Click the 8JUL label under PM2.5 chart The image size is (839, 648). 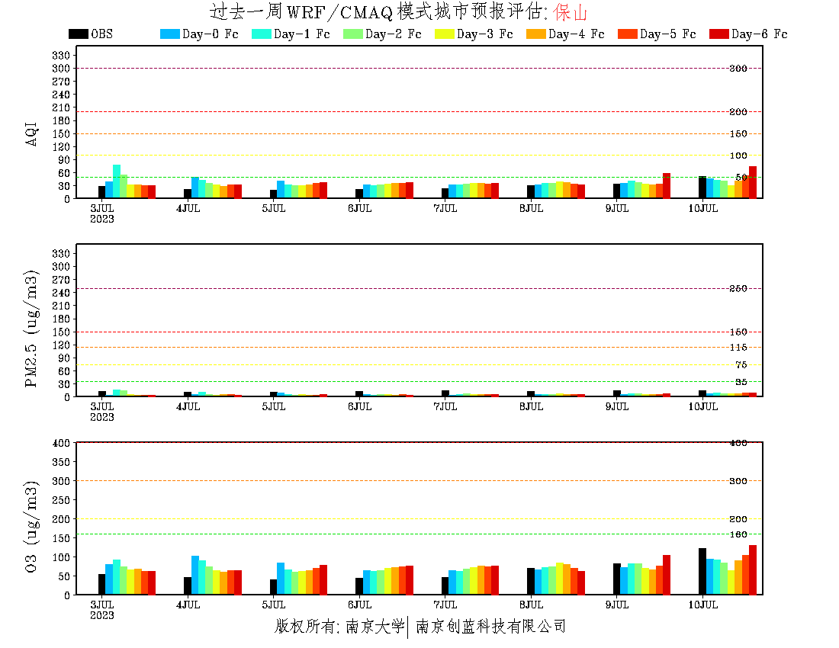click(x=532, y=406)
